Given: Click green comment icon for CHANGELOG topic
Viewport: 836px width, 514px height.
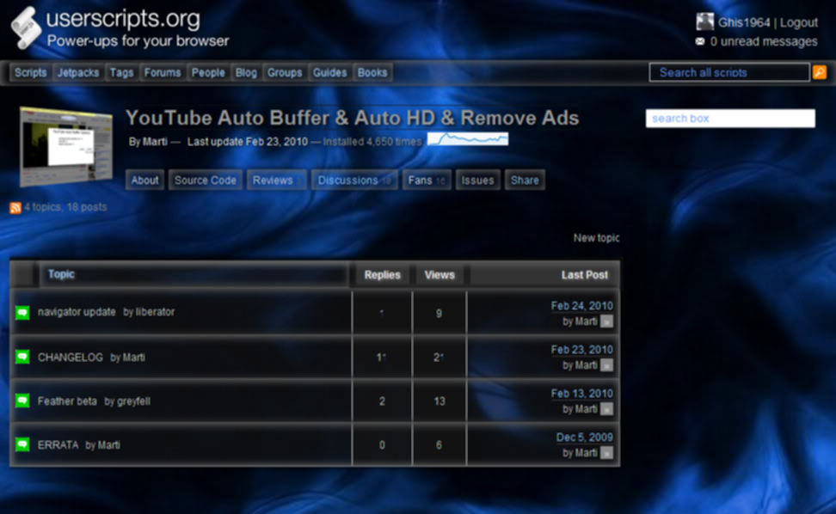Looking at the screenshot, I should [x=22, y=357].
